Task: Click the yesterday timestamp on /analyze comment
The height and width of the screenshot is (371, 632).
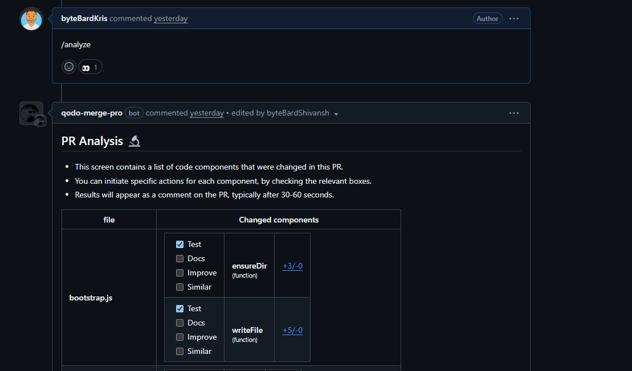Action: [170, 19]
